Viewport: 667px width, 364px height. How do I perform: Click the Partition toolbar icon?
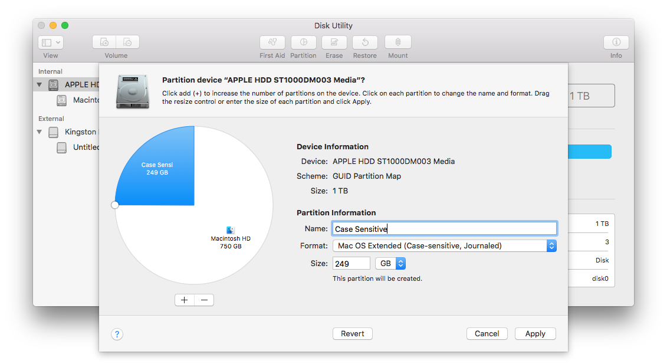(x=303, y=42)
